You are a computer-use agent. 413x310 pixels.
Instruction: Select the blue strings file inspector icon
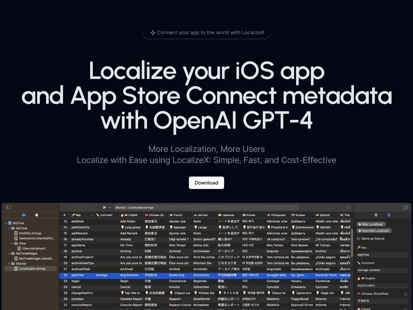[389, 215]
